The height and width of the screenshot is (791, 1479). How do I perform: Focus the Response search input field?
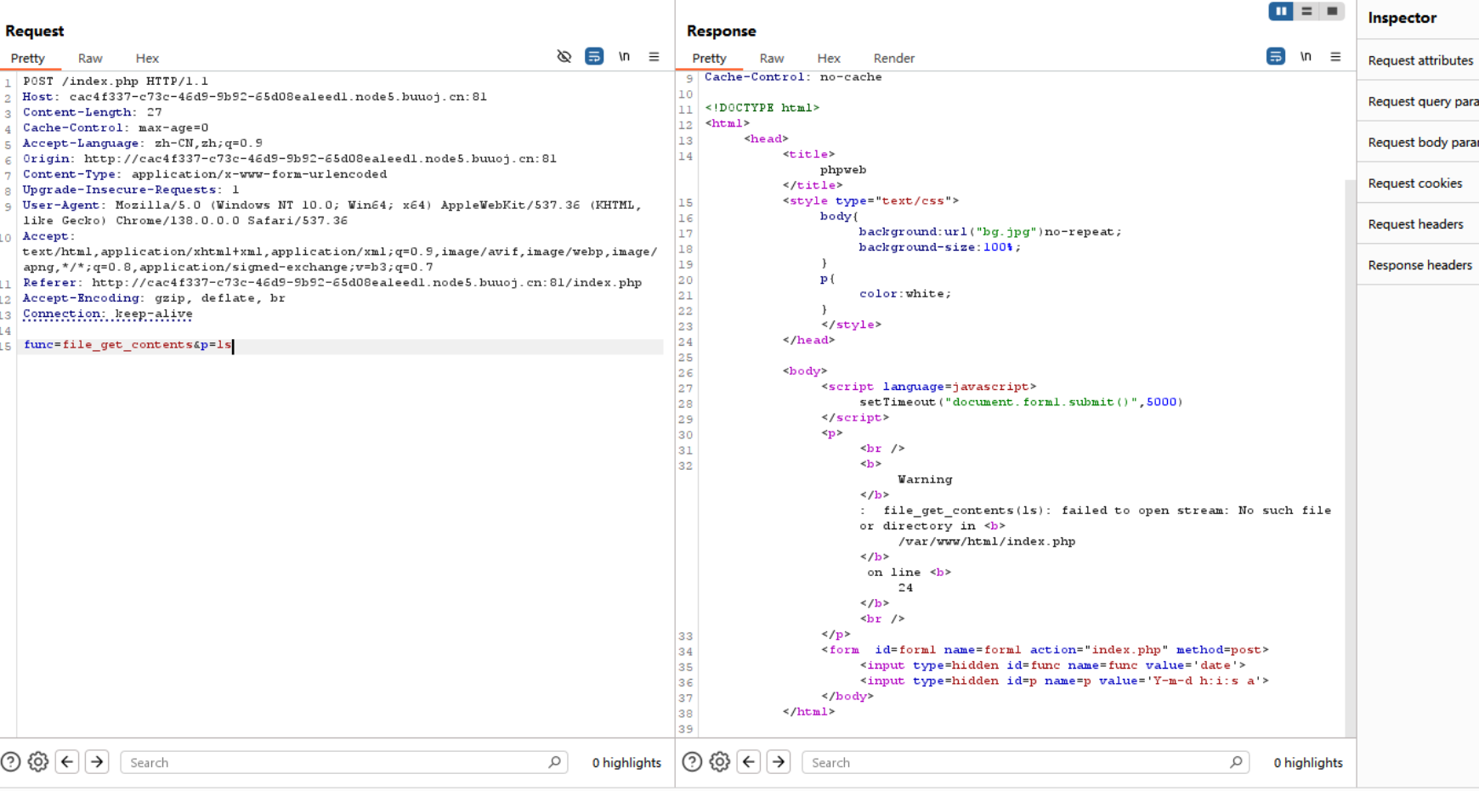point(1026,762)
